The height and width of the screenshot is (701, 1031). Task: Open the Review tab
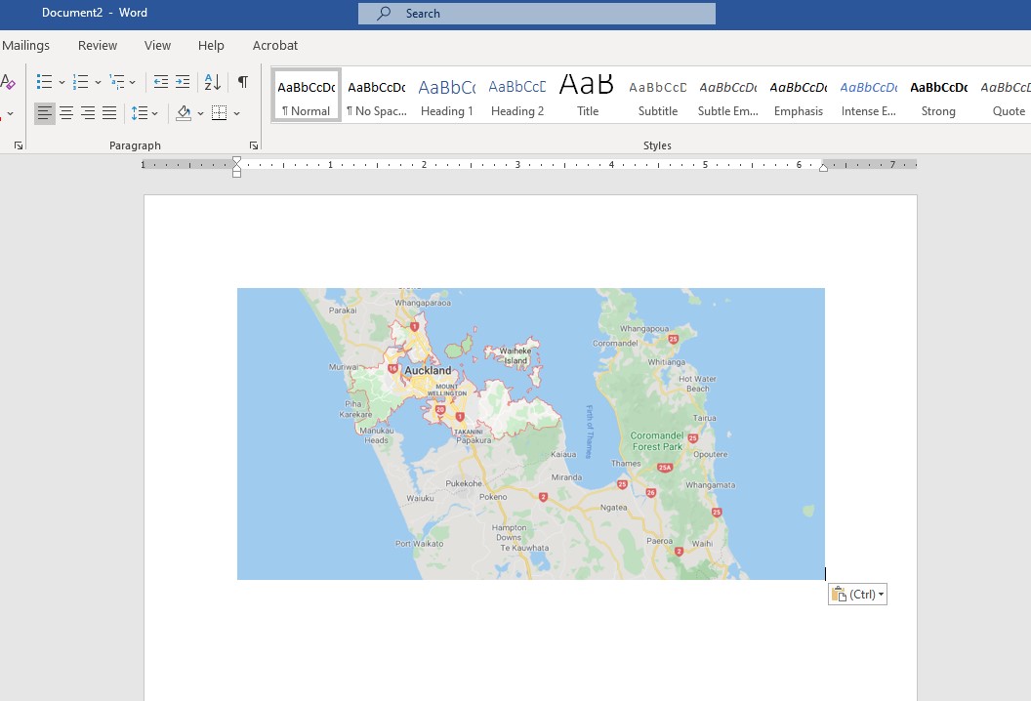coord(98,45)
